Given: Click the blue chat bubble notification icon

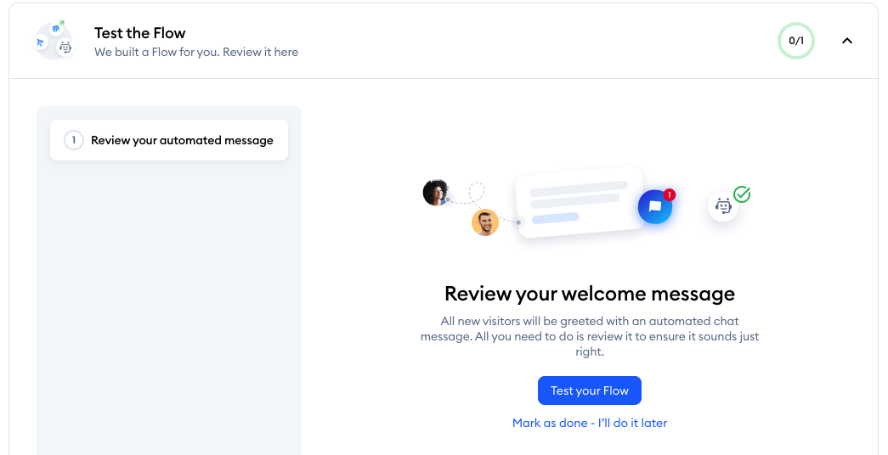Looking at the screenshot, I should [x=654, y=206].
